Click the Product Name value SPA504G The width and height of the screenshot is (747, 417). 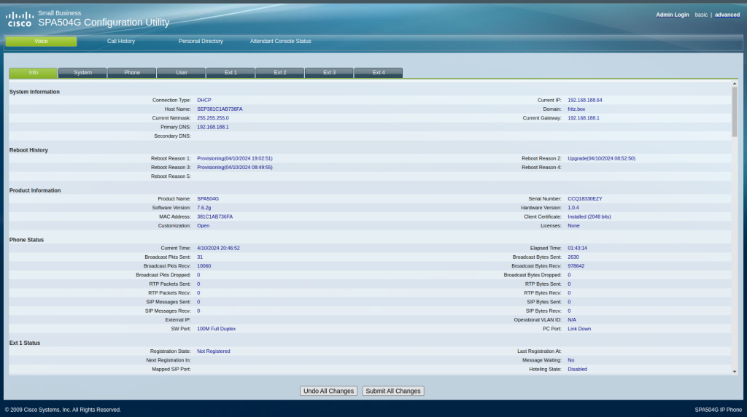208,199
